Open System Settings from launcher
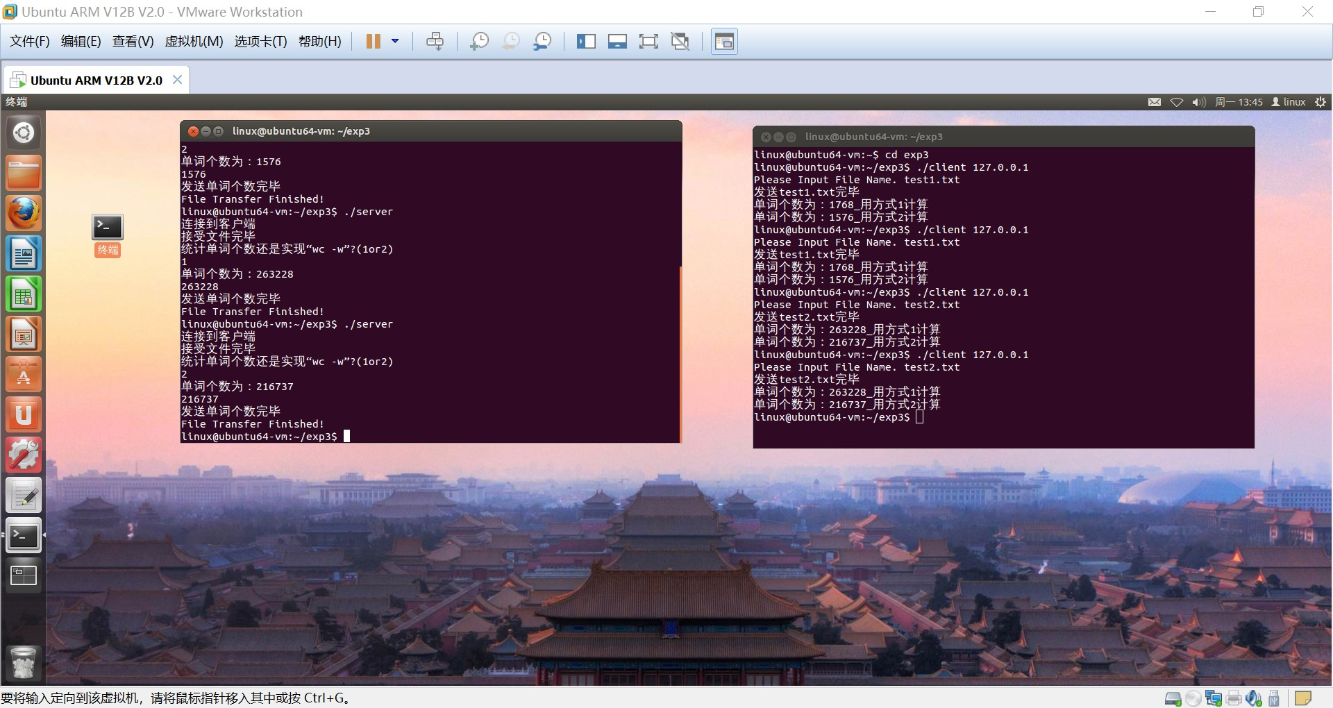 24,455
